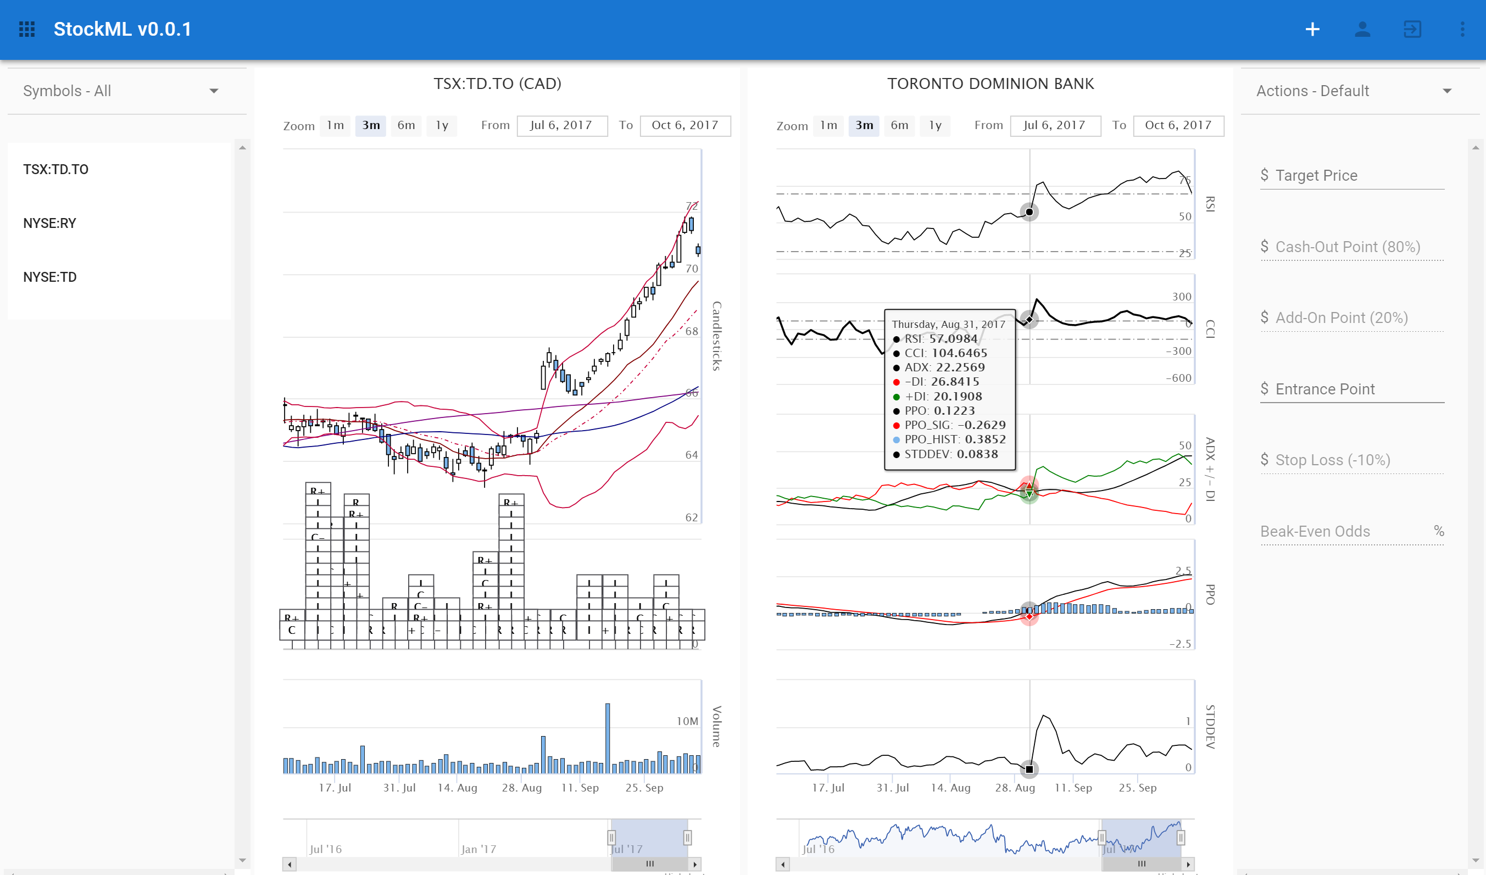This screenshot has width=1486, height=875.
Task: Click indicator navigator left scroll arrow
Action: coord(782,865)
